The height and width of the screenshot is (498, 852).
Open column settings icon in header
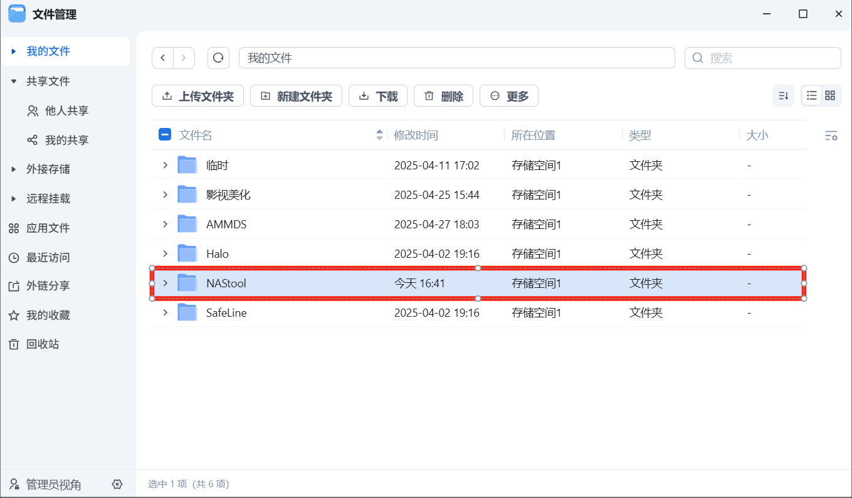click(x=831, y=135)
